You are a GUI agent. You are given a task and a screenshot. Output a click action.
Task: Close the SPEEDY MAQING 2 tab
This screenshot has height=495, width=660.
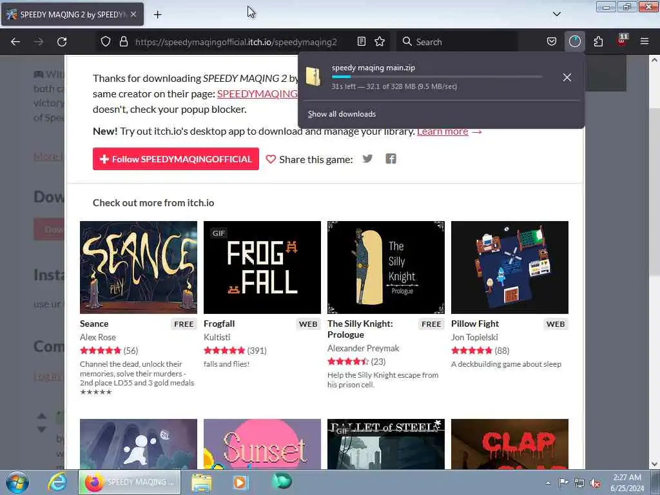pyautogui.click(x=133, y=14)
